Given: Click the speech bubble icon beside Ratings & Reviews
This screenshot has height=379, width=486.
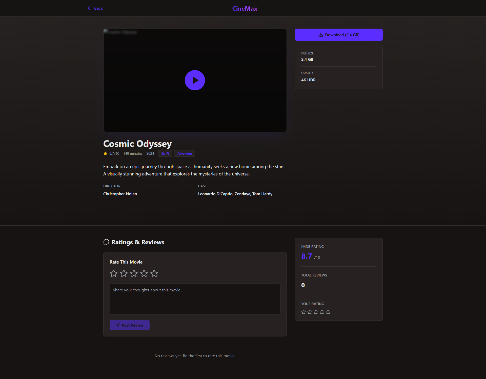Looking at the screenshot, I should [106, 242].
